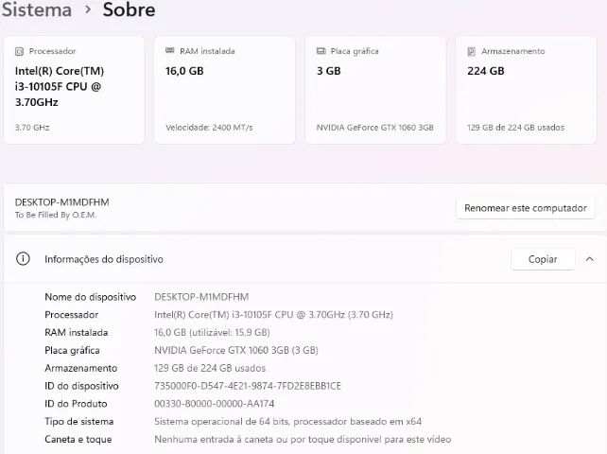607x454 pixels.
Task: Open the Placa gráfica 3 GB card
Action: coord(375,90)
